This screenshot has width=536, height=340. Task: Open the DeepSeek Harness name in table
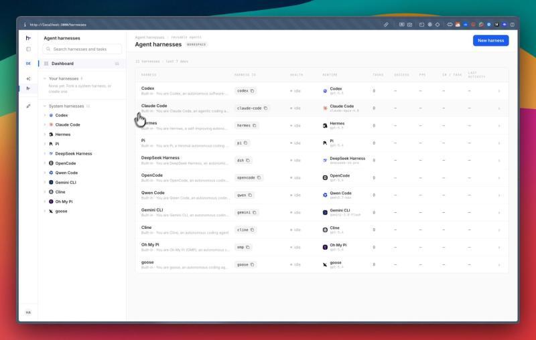160,158
